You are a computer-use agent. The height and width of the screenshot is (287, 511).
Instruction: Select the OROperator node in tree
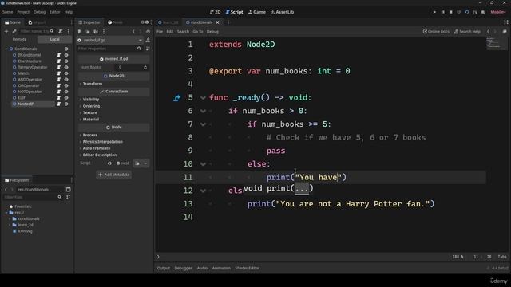[x=29, y=85]
